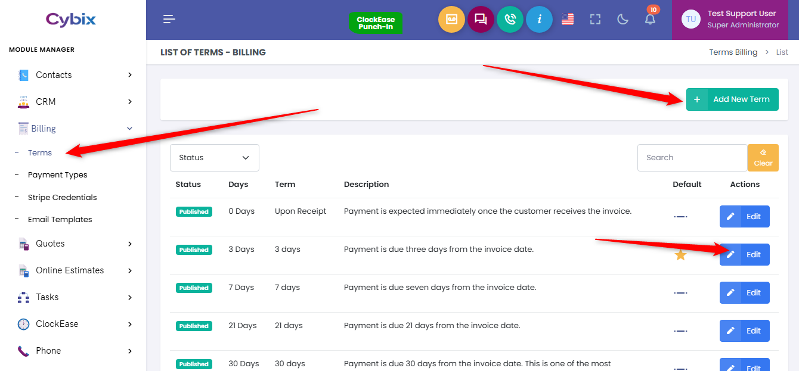The image size is (799, 371).
Task: Open the Tasks menu item
Action: (x=47, y=297)
